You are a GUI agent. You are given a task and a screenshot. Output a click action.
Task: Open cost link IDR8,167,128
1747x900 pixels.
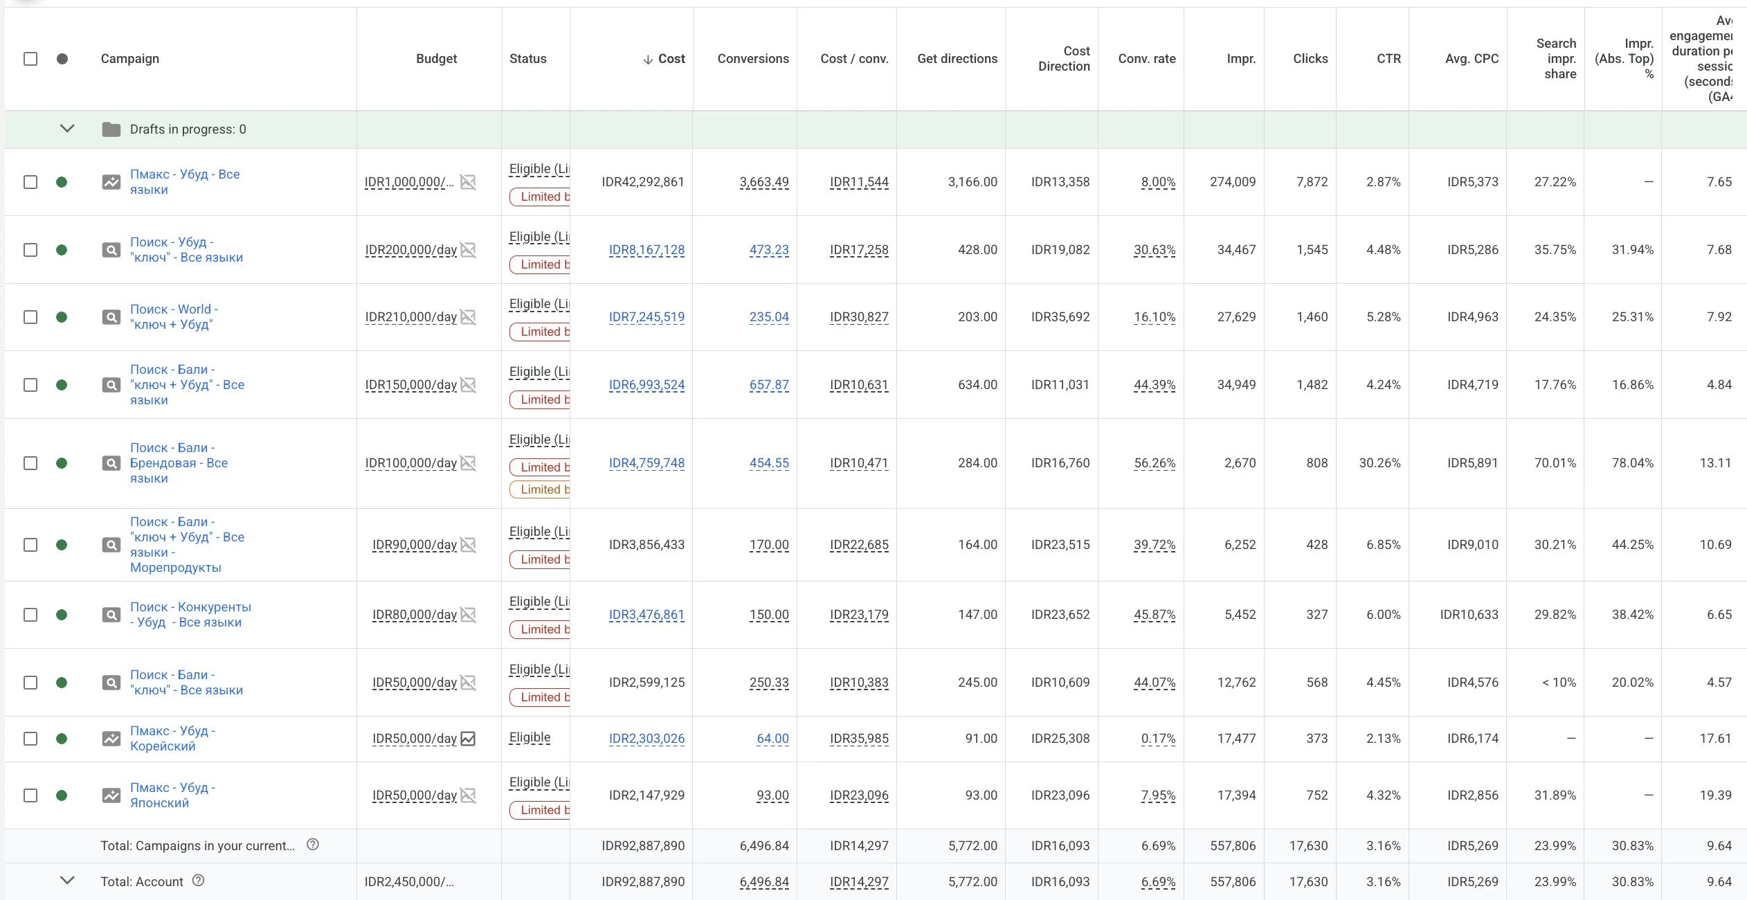pos(646,250)
